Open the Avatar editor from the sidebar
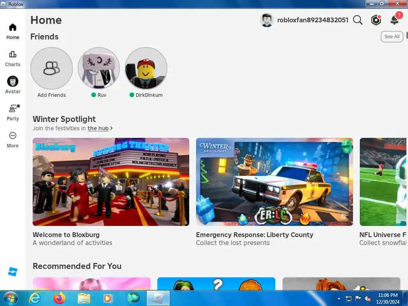This screenshot has width=408, height=306. coord(12,85)
